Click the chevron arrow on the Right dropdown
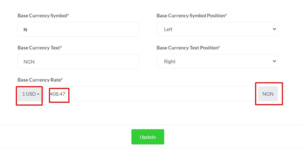 click(274, 61)
